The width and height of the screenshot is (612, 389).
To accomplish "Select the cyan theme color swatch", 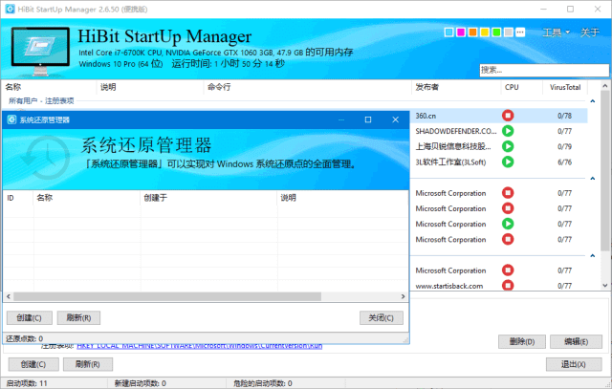I will point(448,32).
